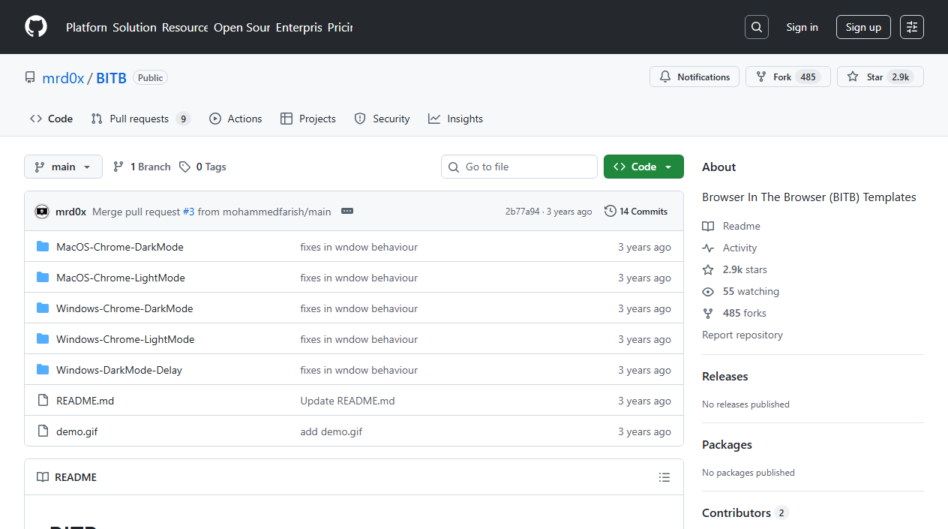Open the Pull requests tab

click(x=141, y=119)
